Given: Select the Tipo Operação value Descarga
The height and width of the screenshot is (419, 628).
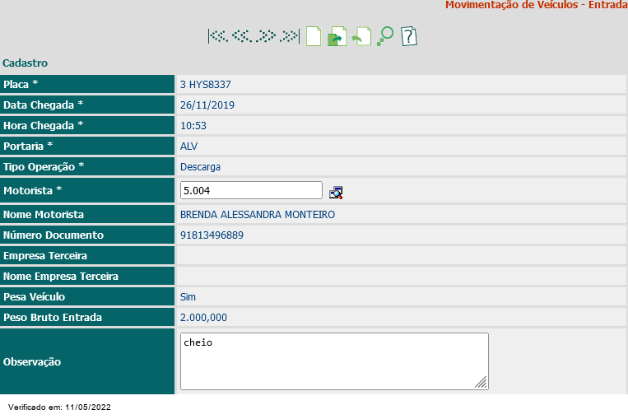Looking at the screenshot, I should [x=200, y=166].
